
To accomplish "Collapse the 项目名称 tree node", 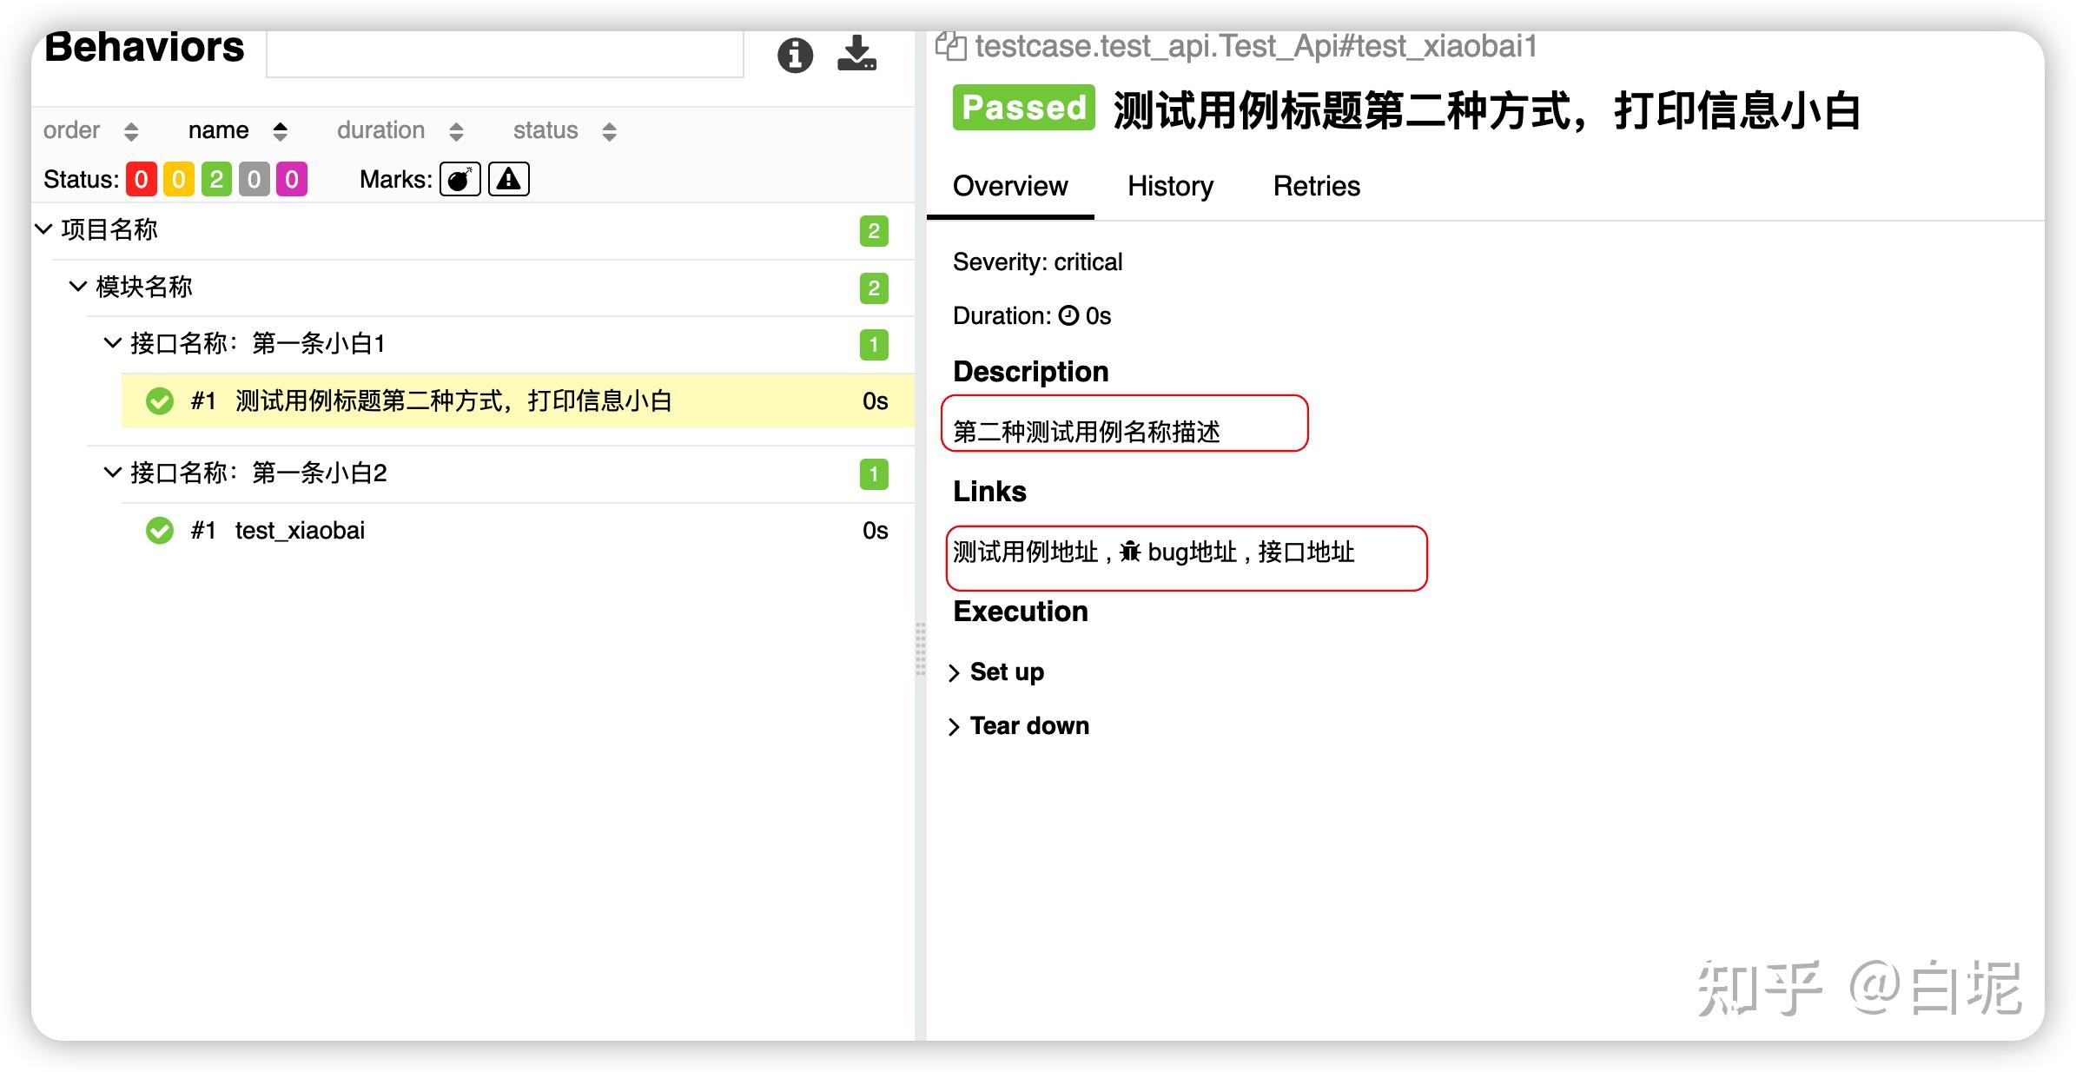I will pos(44,229).
